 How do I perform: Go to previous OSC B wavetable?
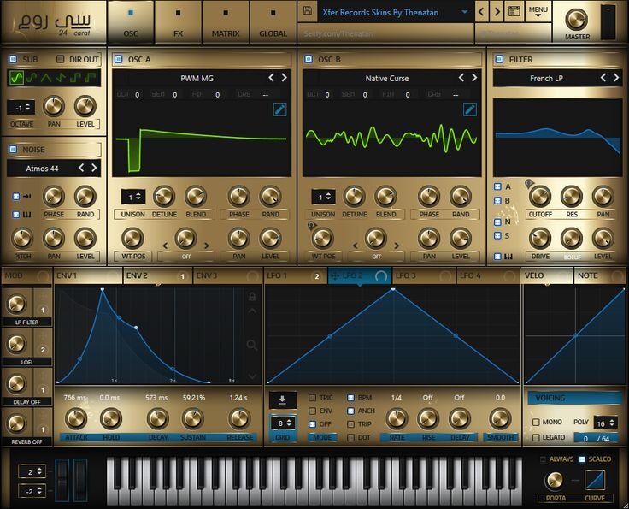[461, 78]
